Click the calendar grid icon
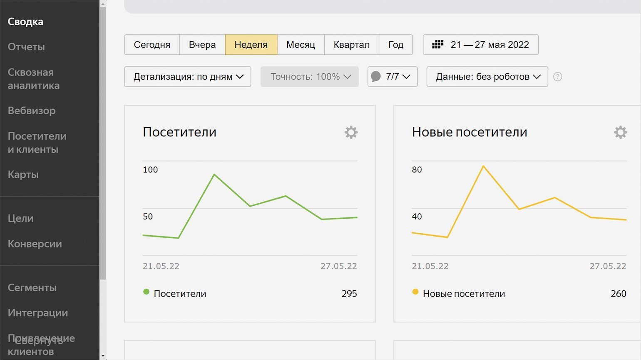 pos(437,44)
